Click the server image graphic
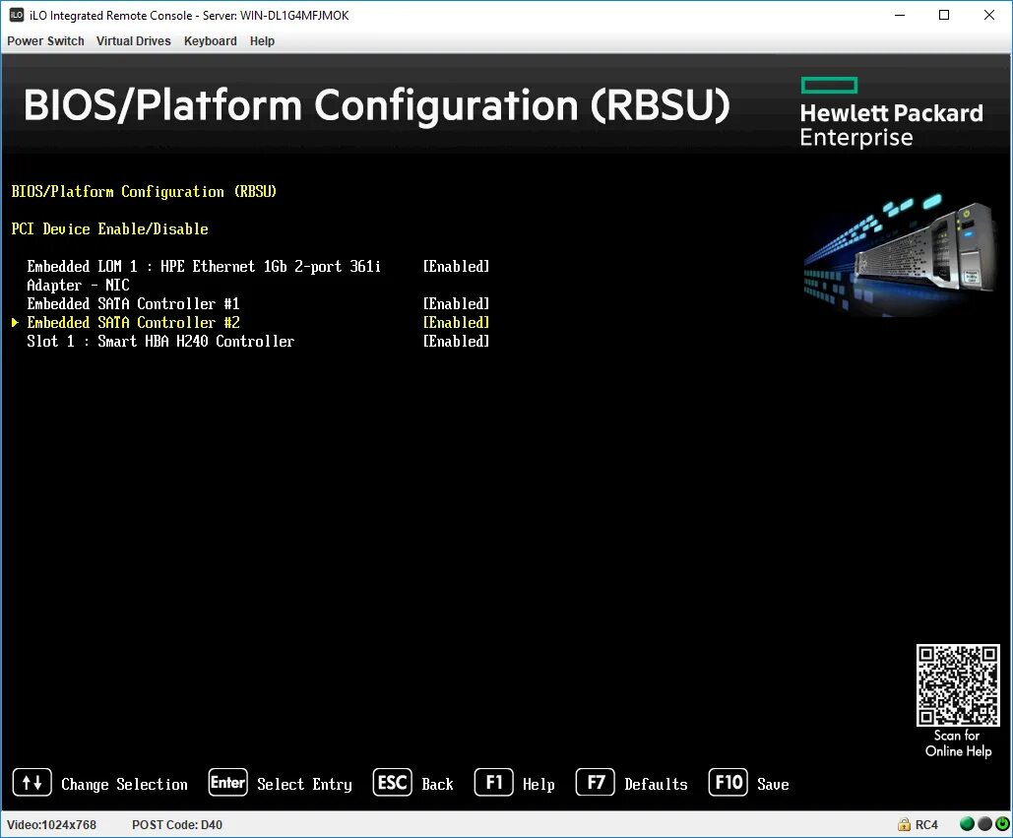Screen dimensions: 1013x838 tap(900, 255)
